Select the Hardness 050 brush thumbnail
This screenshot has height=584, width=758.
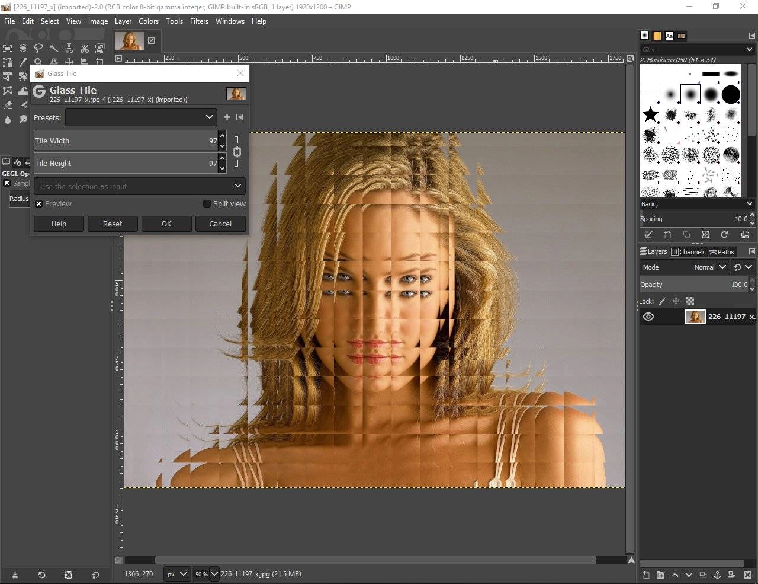coord(690,94)
